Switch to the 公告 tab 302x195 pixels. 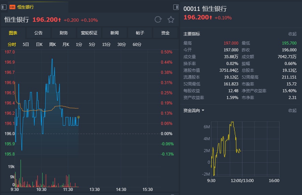click(38, 33)
